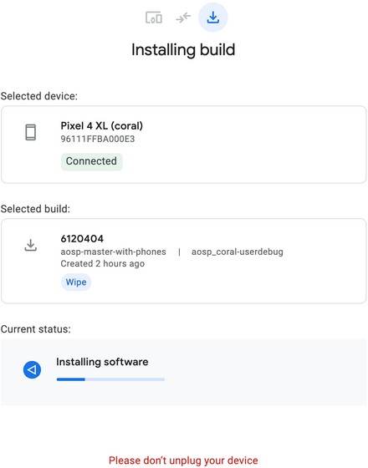Click the Installing build heading
The height and width of the screenshot is (468, 368).
click(183, 50)
